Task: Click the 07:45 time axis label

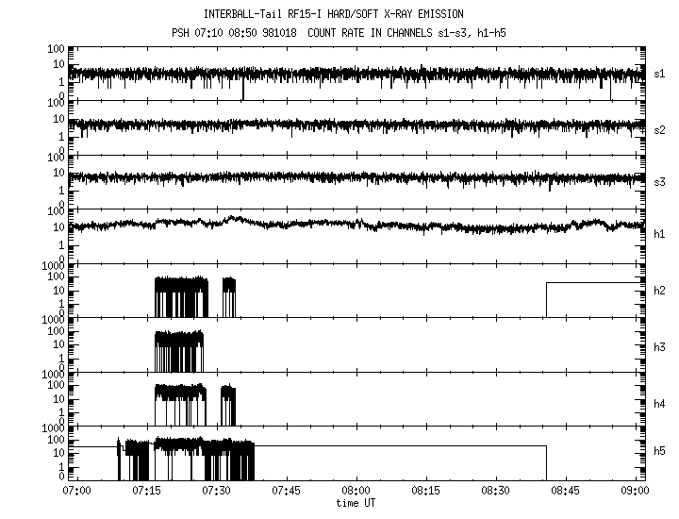Action: click(287, 491)
